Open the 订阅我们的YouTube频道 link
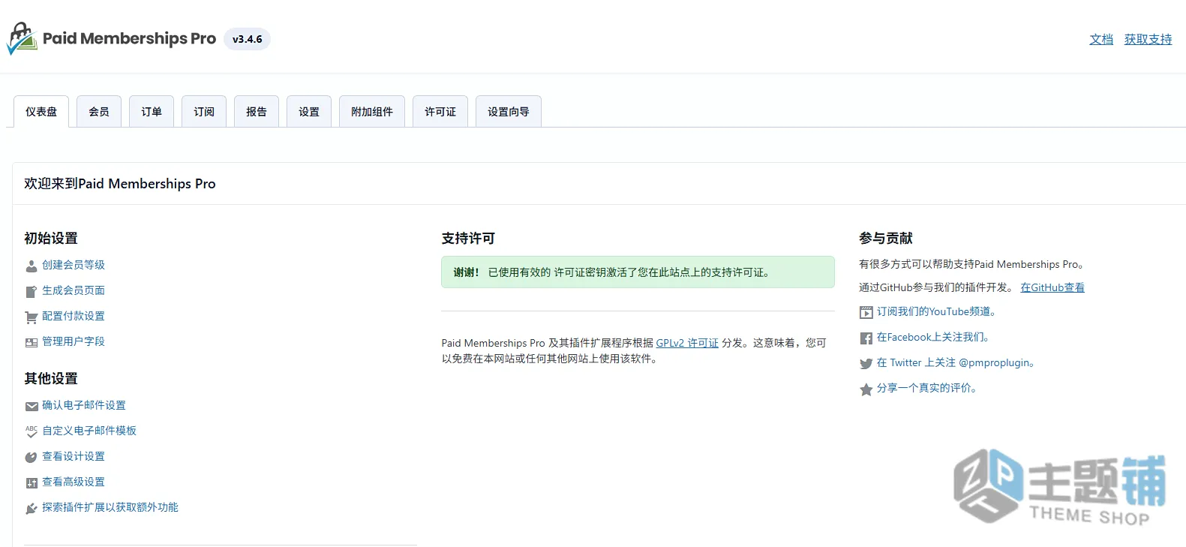Viewport: 1186px width, 547px height. pos(936,311)
